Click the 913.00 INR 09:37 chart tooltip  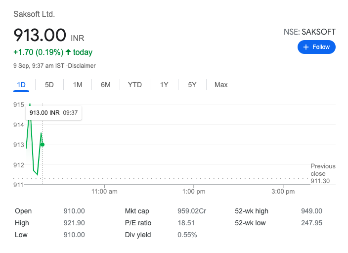53,113
